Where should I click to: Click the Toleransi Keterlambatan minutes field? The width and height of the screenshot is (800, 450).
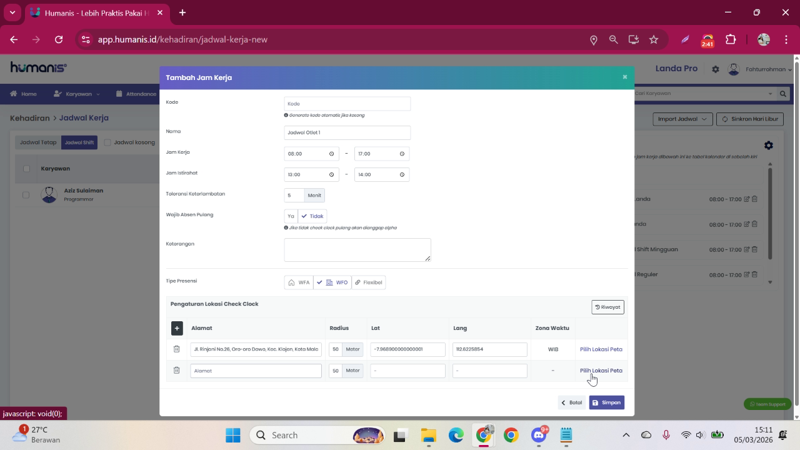tap(294, 196)
